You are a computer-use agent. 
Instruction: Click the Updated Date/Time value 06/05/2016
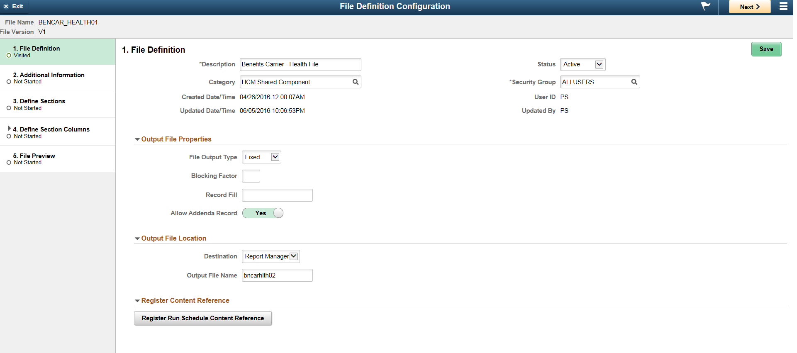[x=272, y=111]
